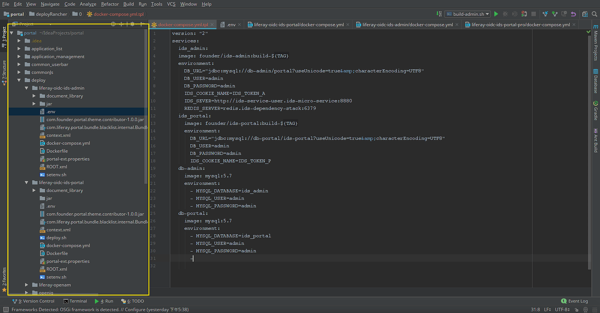
Task: Click collapse-all icon in Project panel header
Action: click(x=121, y=24)
